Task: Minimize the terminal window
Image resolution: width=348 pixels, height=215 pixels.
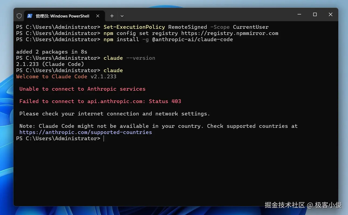Action: pos(299,15)
